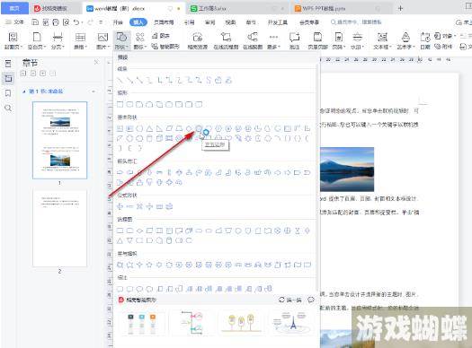
Task: Open the 空白页 blank page dropdown
Action: (x=37, y=40)
